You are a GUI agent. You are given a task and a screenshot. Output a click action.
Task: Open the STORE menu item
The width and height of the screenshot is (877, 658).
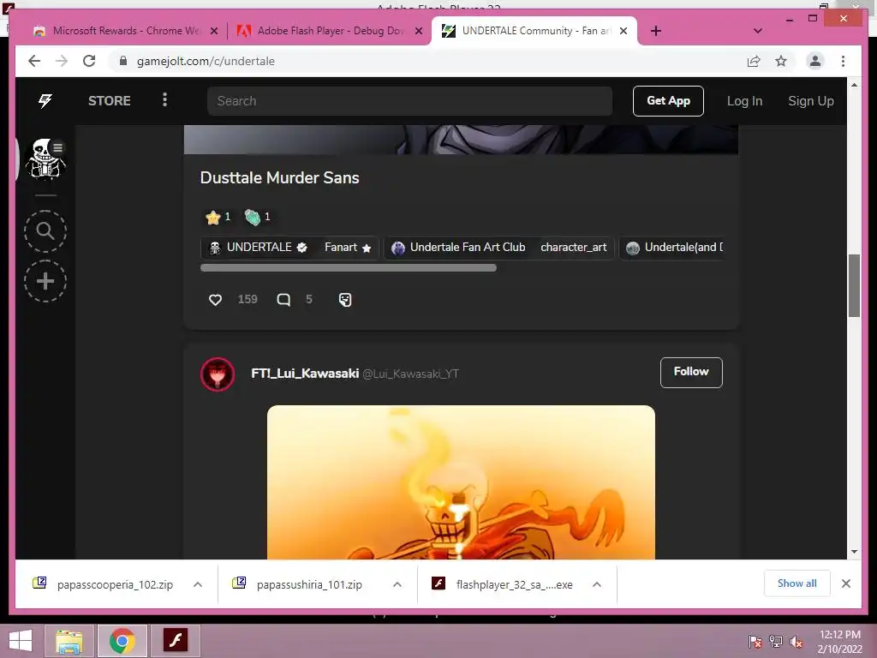point(109,101)
